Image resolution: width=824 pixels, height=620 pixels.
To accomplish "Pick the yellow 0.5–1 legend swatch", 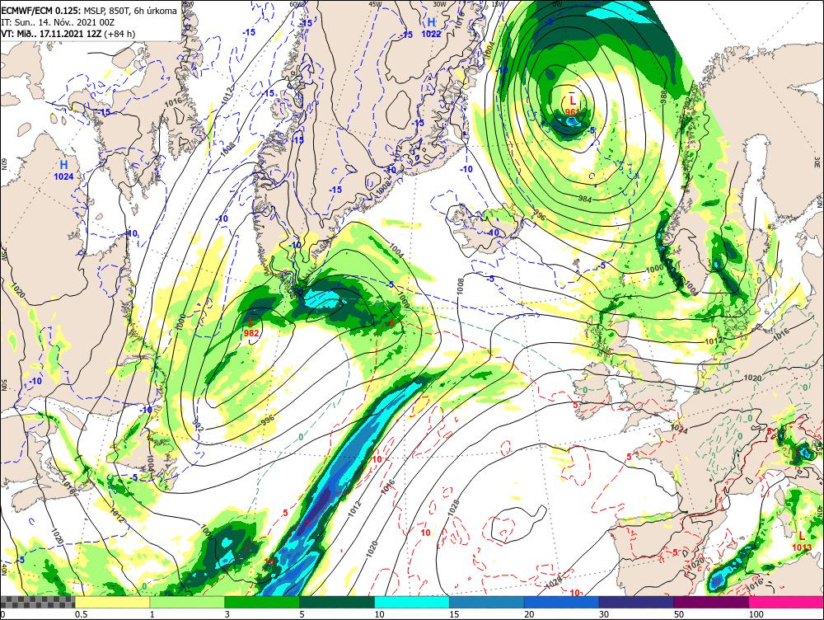I will tap(112, 602).
